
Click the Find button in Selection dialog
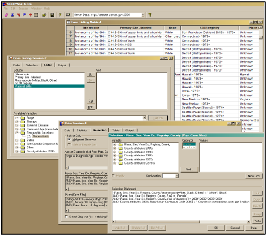point(189,169)
